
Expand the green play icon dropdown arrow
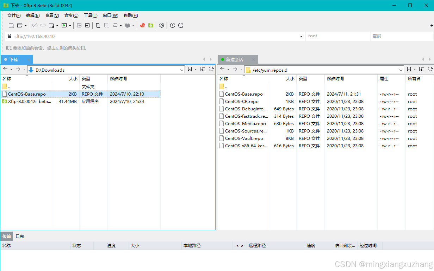pos(70,25)
